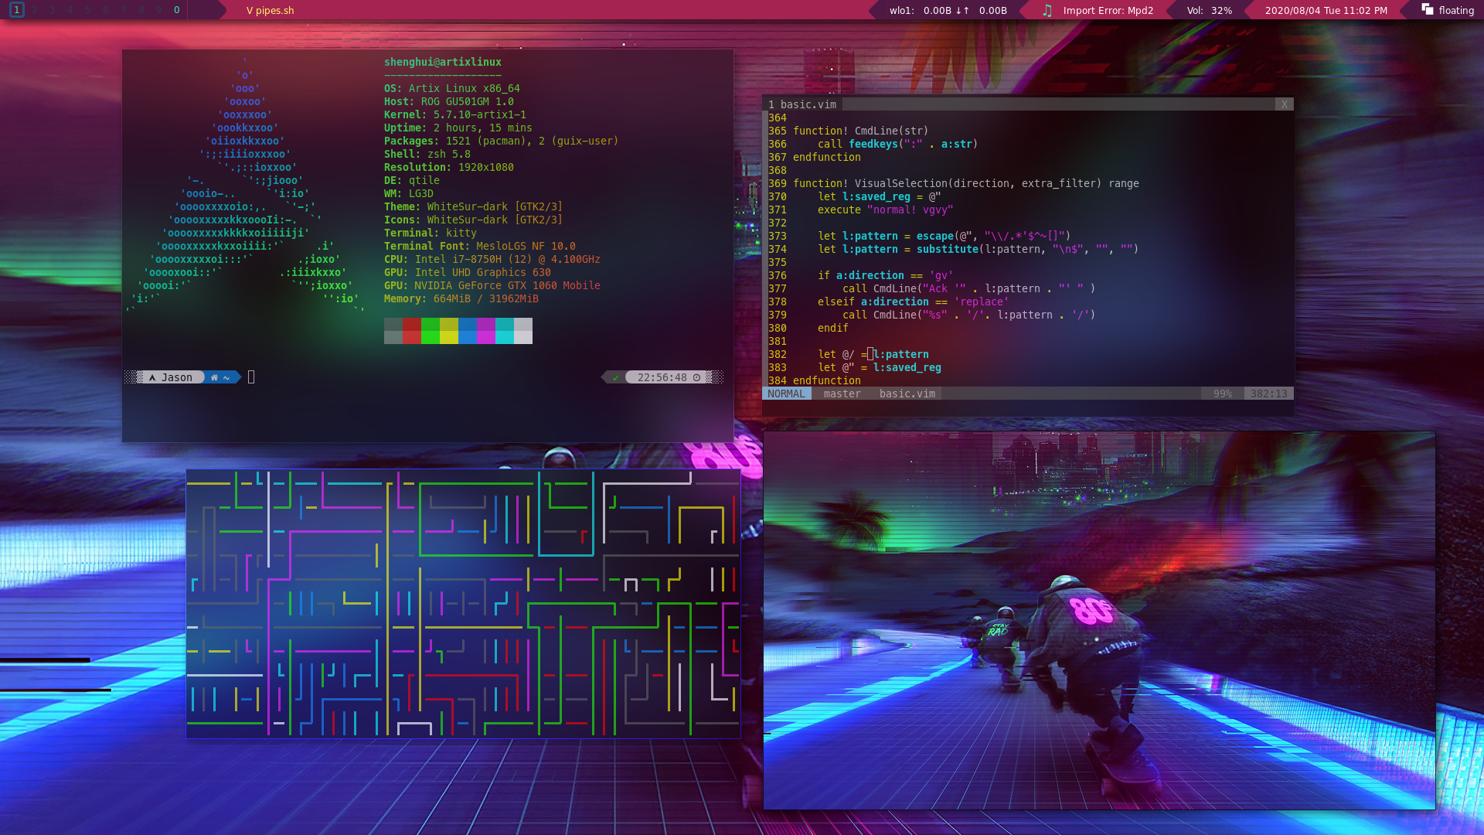Click the volume percentage indicator icon
The image size is (1484, 835).
coord(1211,10)
